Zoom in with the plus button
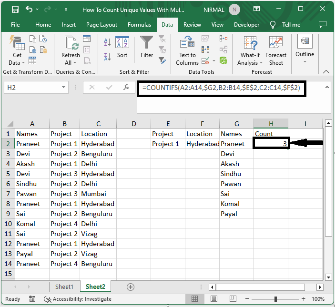The width and height of the screenshot is (335, 307). point(303,299)
